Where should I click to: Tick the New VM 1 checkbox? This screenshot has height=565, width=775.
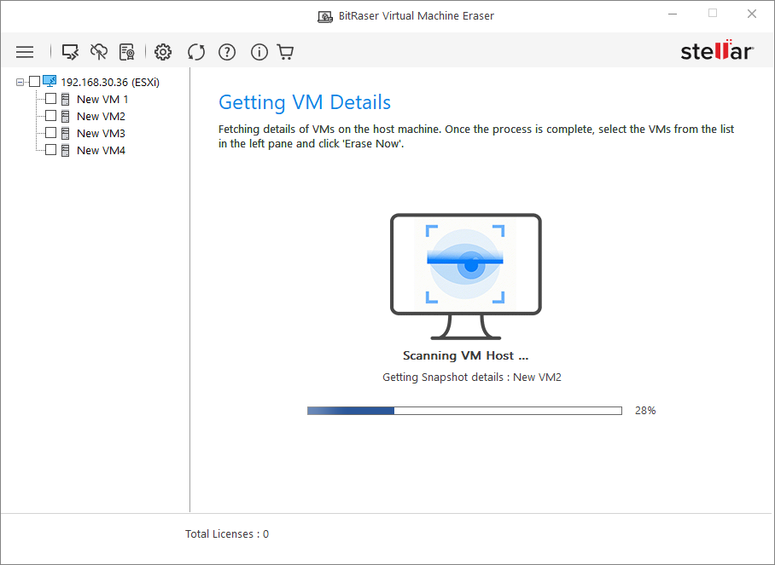tap(51, 99)
